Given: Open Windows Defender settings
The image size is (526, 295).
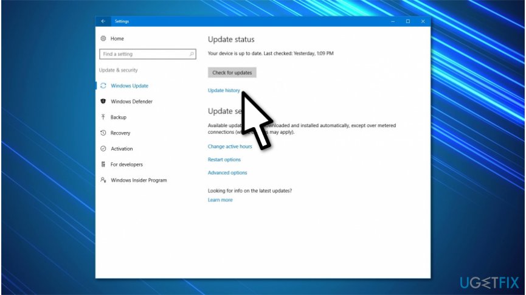Looking at the screenshot, I should pos(131,102).
